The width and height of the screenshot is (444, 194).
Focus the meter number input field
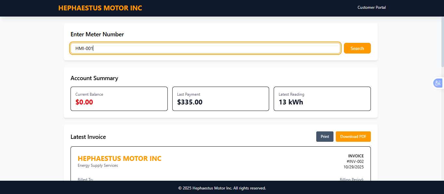[205, 48]
